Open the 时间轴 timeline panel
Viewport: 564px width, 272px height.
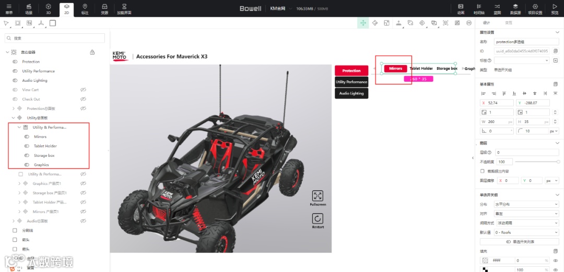point(479,9)
